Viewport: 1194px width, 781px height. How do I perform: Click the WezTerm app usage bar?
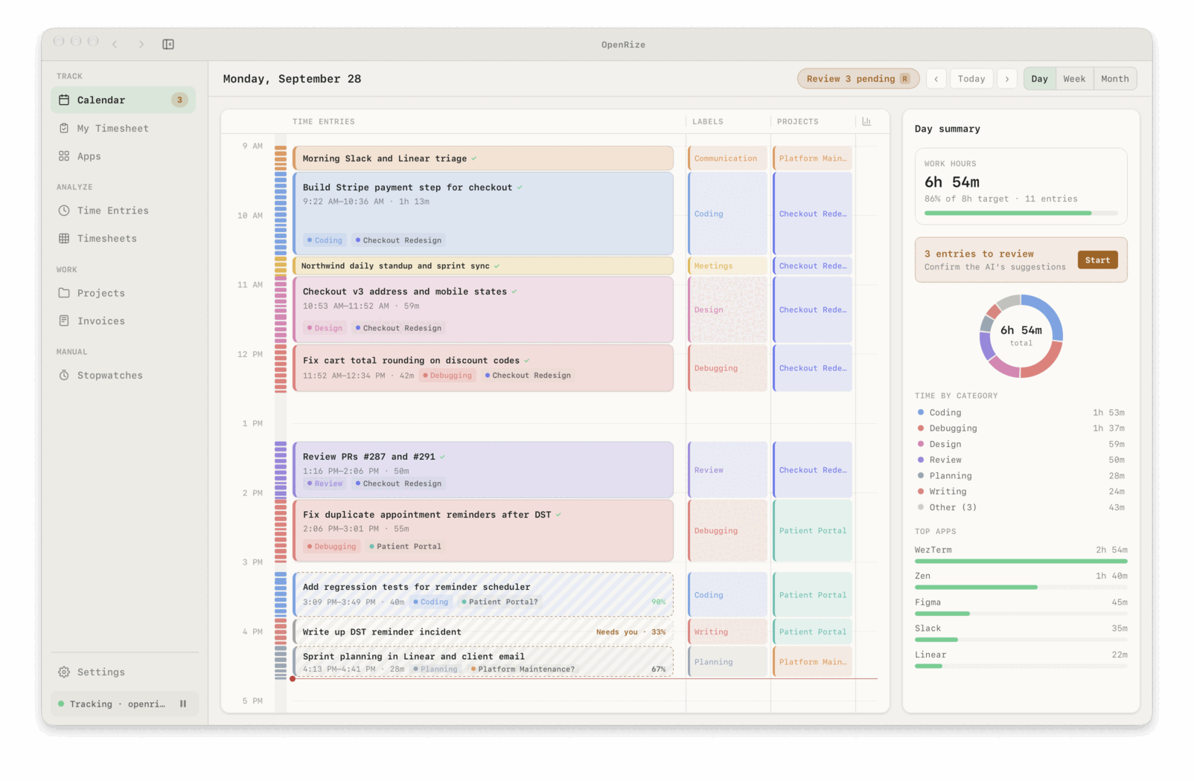tap(1021, 561)
